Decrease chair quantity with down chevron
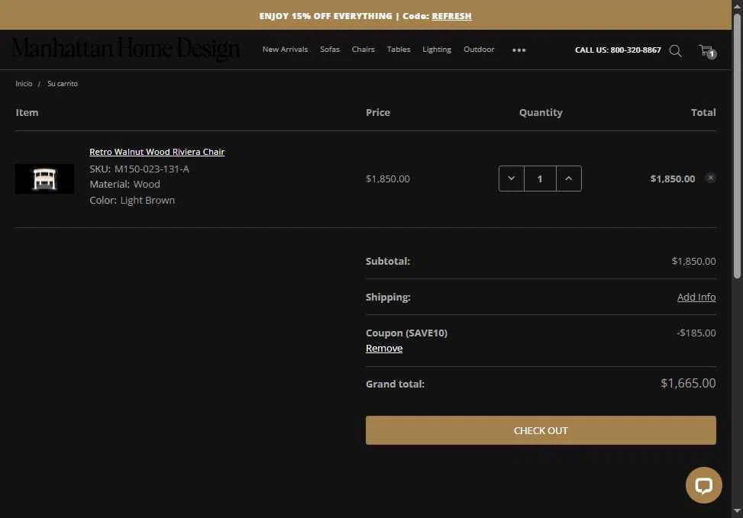743x518 pixels. tap(512, 179)
